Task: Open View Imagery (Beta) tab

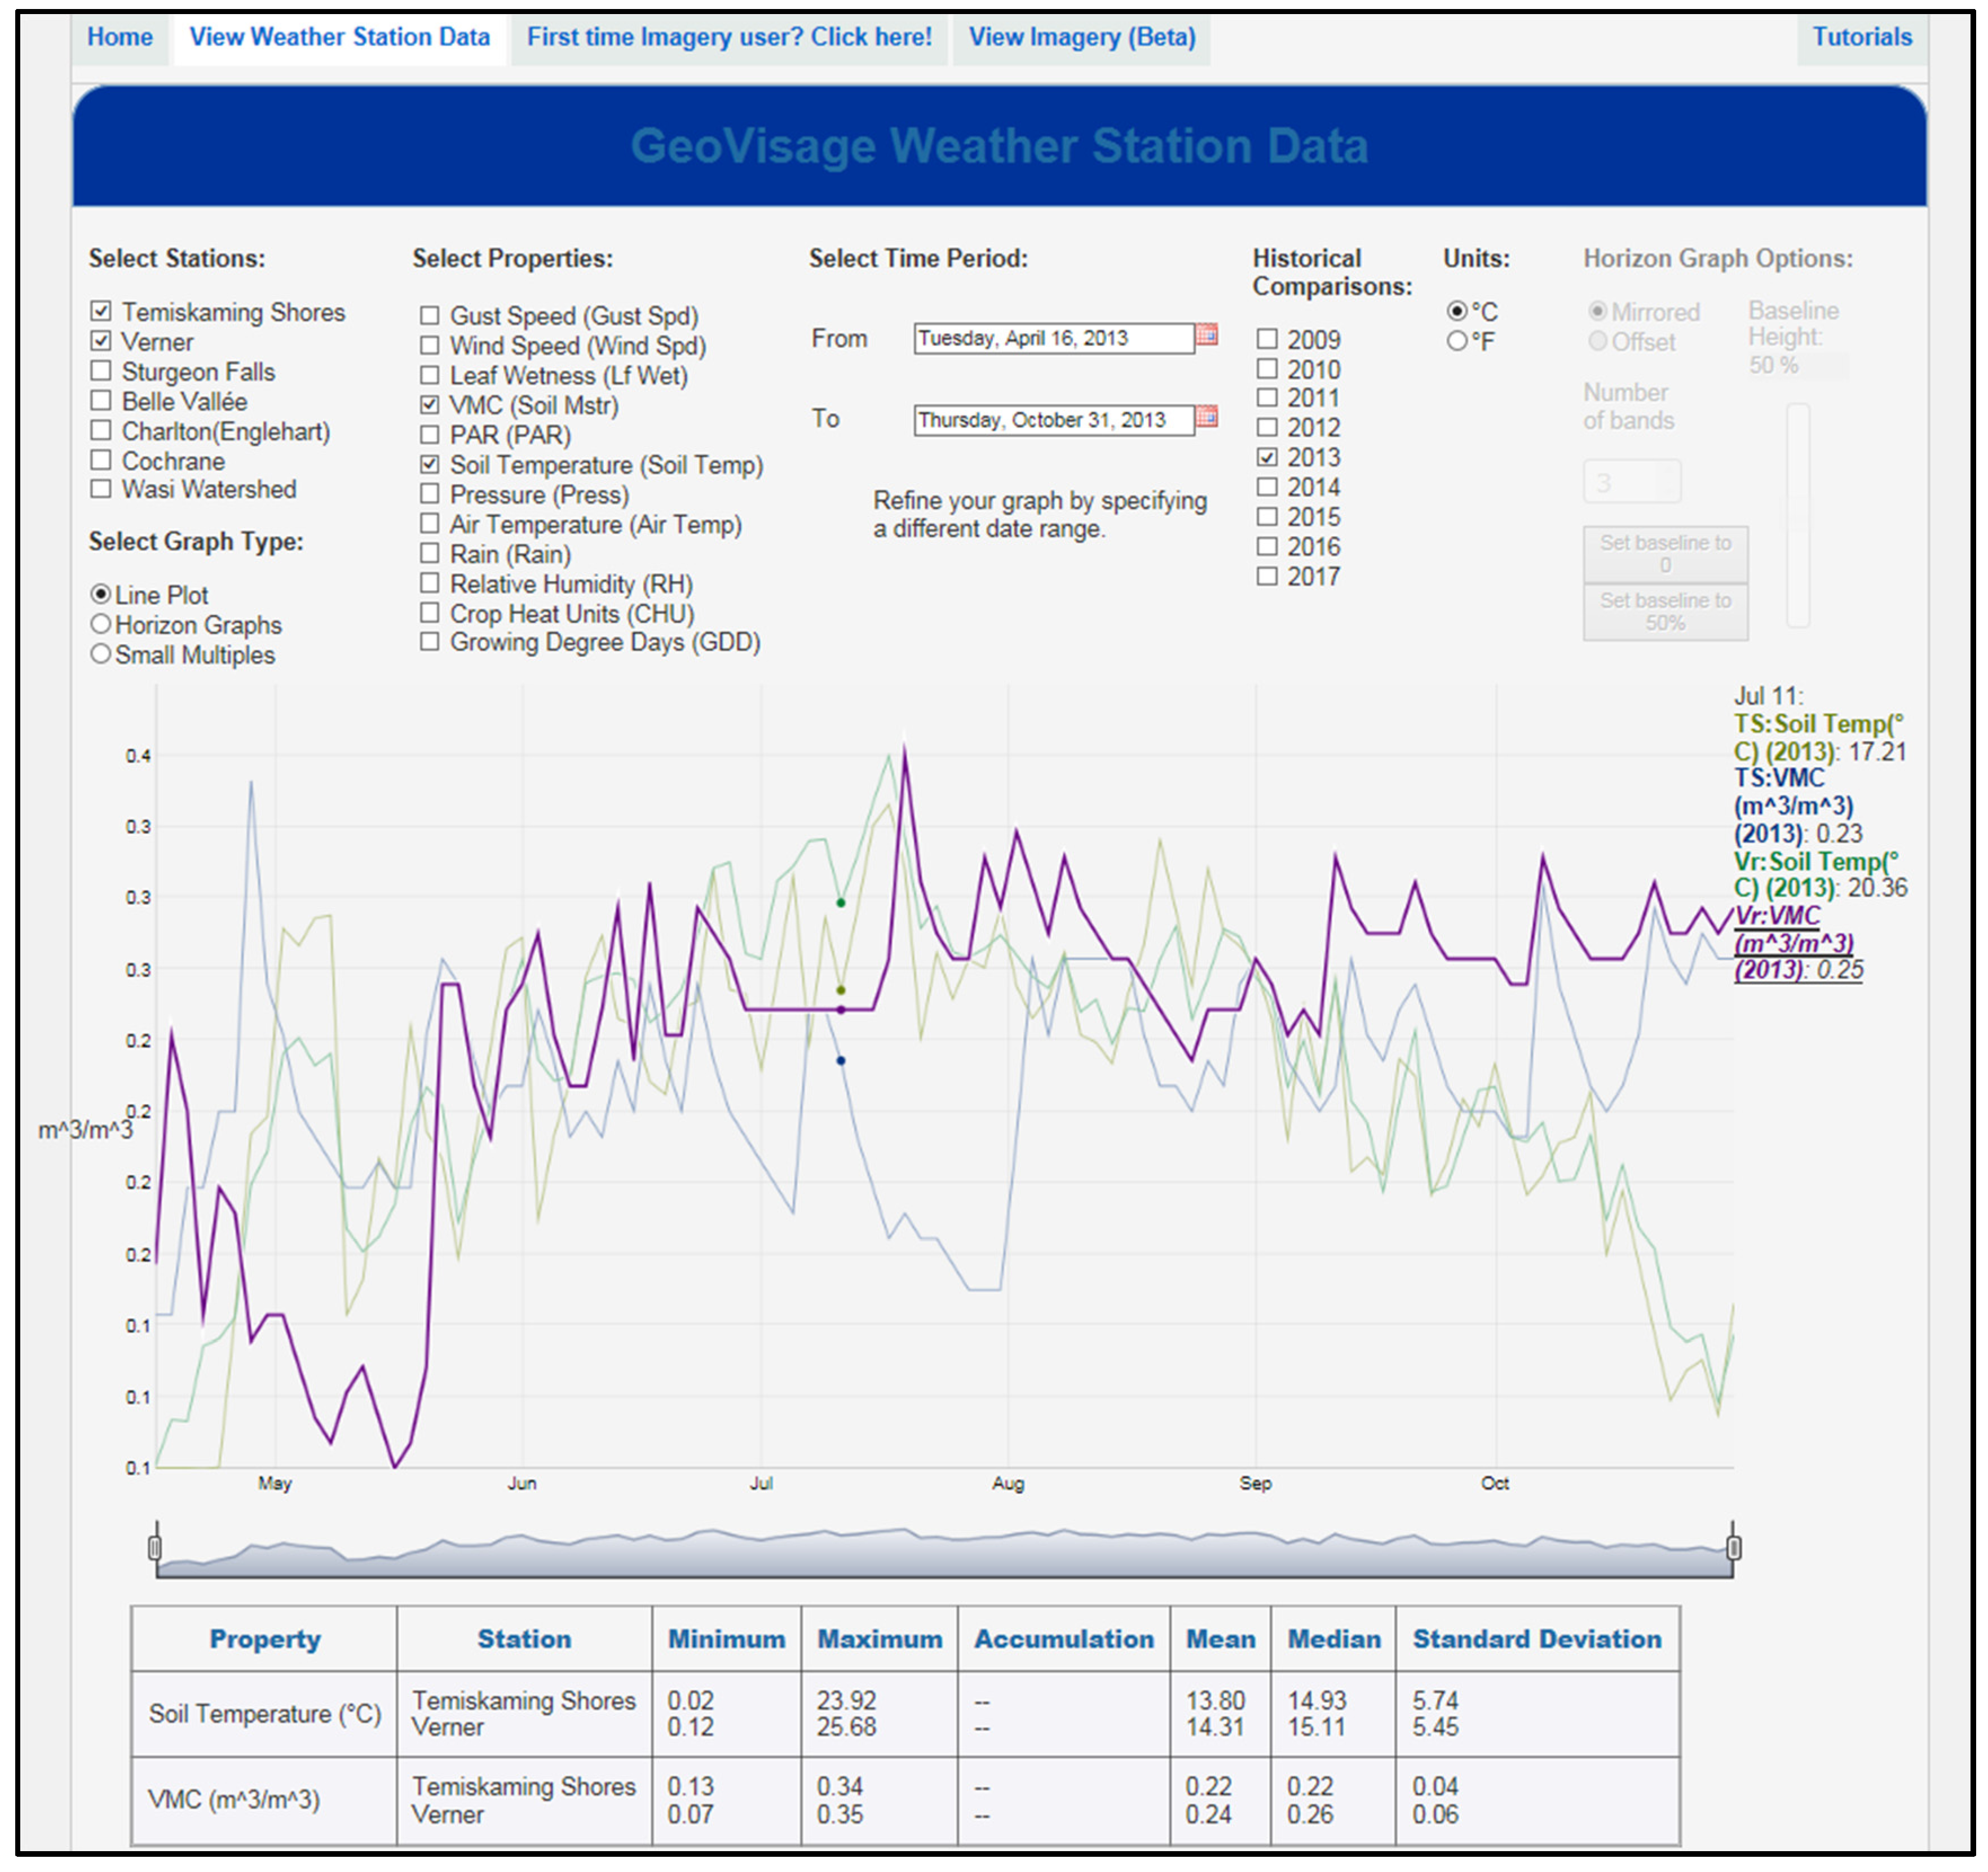Action: (x=1082, y=37)
